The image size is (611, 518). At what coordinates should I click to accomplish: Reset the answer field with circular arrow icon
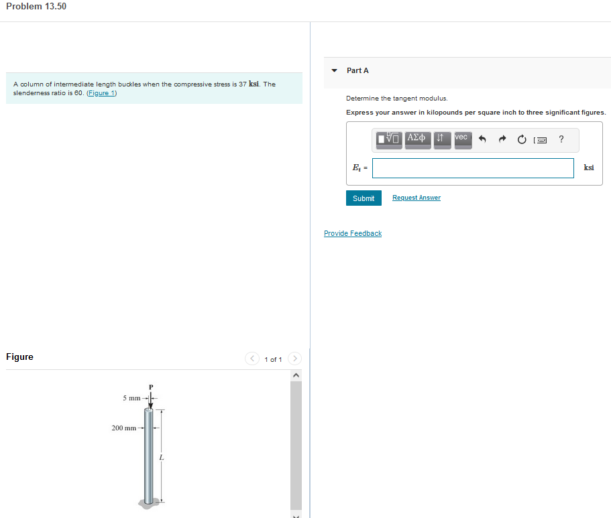tap(521, 139)
